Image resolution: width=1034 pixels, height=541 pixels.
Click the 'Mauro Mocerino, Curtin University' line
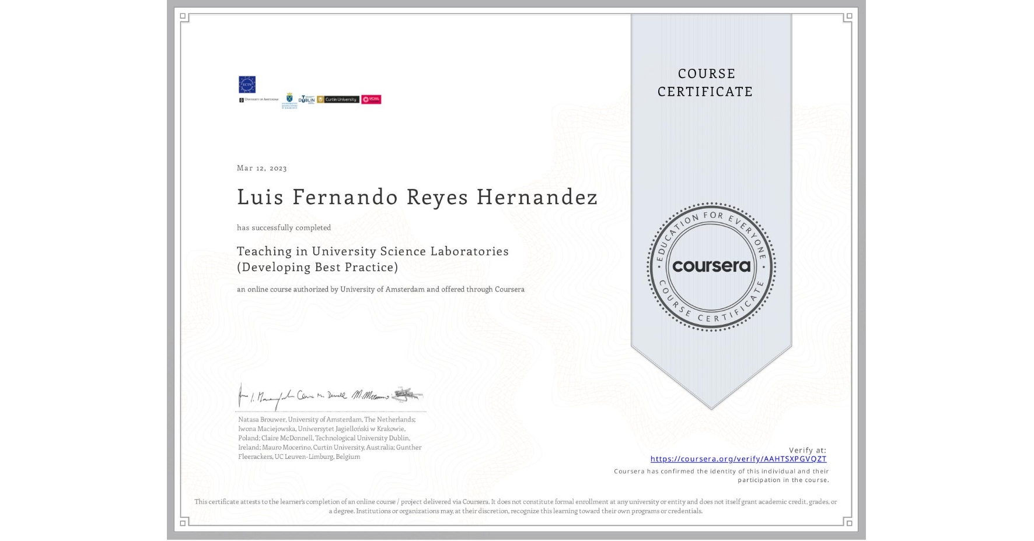(x=330, y=447)
